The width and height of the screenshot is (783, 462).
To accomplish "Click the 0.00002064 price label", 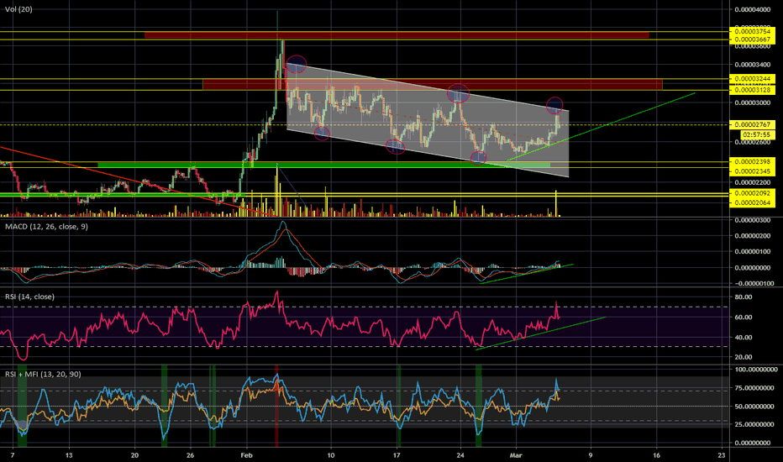I will [753, 202].
